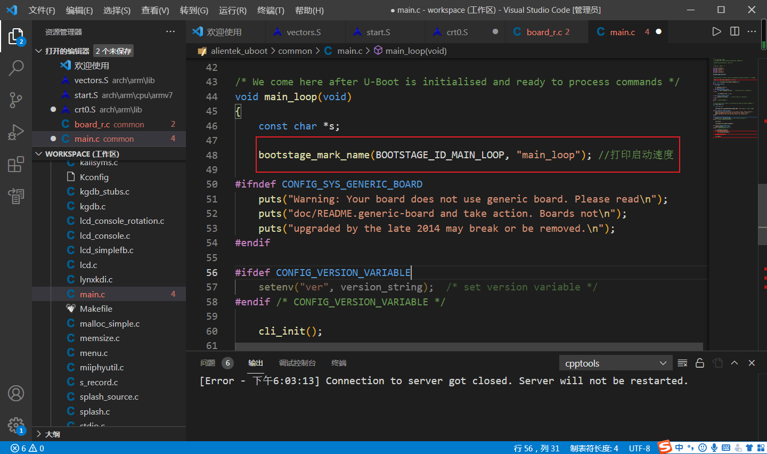Switch to the start.S editor tab

point(385,32)
